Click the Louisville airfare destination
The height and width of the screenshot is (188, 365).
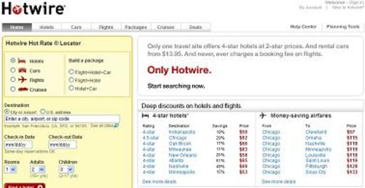pyautogui.click(x=316, y=155)
